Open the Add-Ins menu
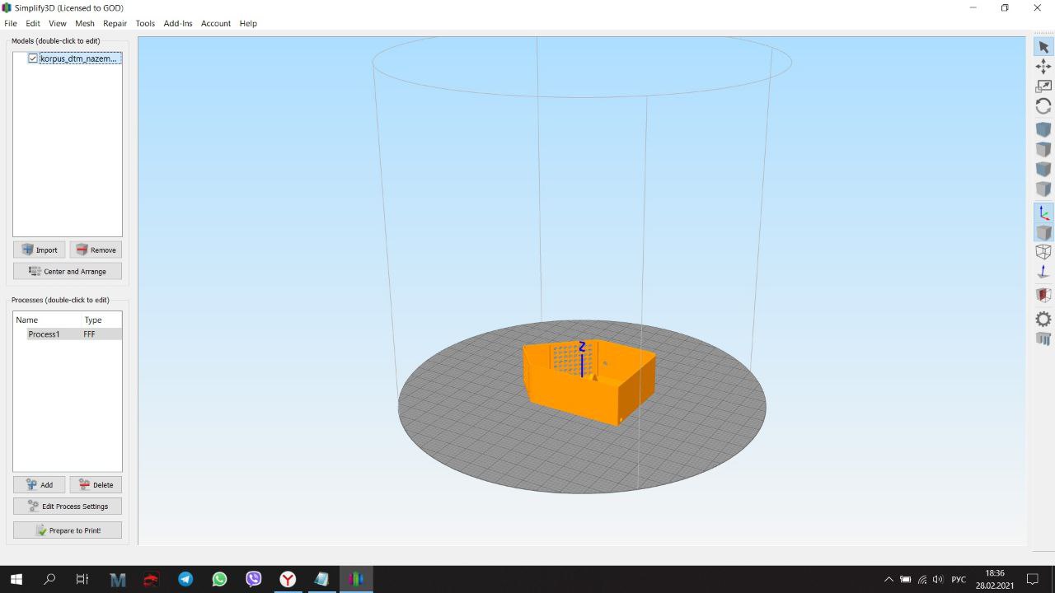Screen dimensions: 1055x593 (178, 23)
